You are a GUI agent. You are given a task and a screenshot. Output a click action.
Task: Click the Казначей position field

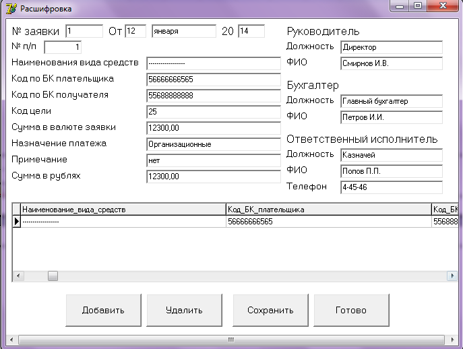pos(392,155)
